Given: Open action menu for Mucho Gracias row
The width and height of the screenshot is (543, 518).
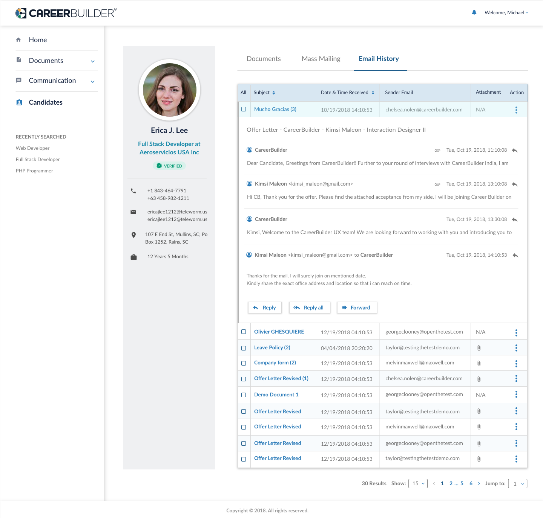Looking at the screenshot, I should tap(516, 110).
